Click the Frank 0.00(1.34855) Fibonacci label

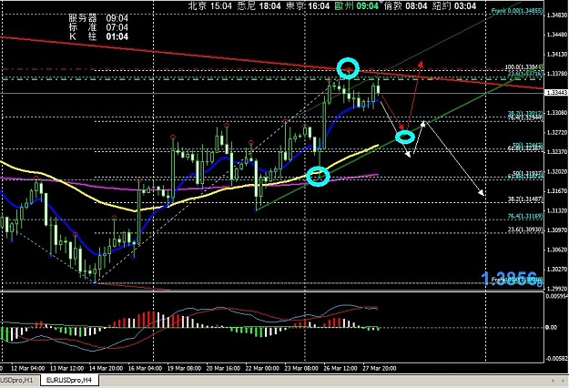tap(517, 11)
